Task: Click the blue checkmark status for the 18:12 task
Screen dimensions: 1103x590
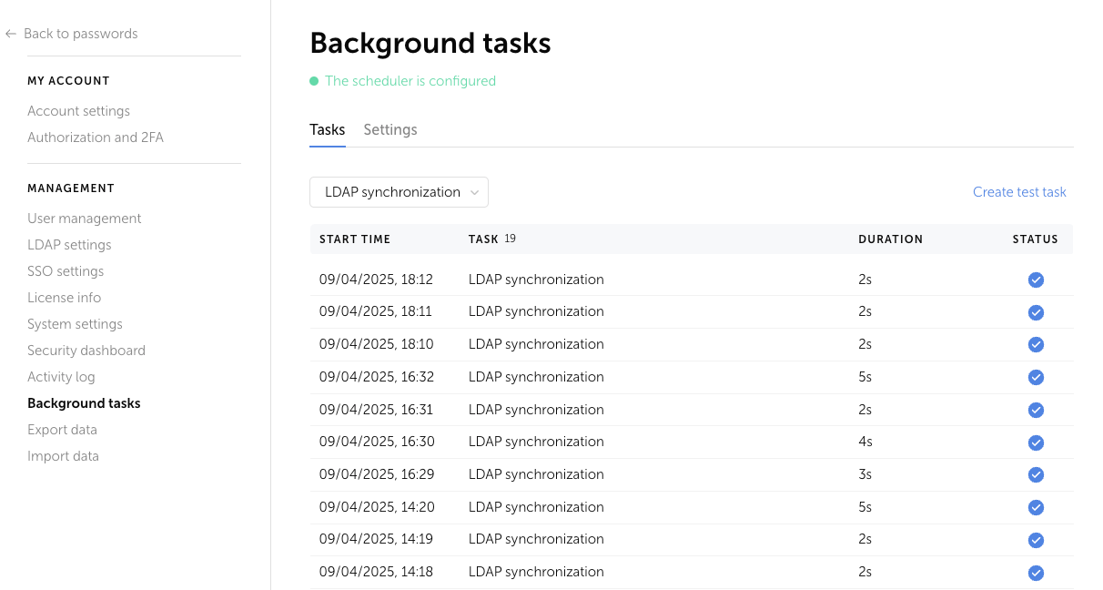Action: tap(1036, 280)
